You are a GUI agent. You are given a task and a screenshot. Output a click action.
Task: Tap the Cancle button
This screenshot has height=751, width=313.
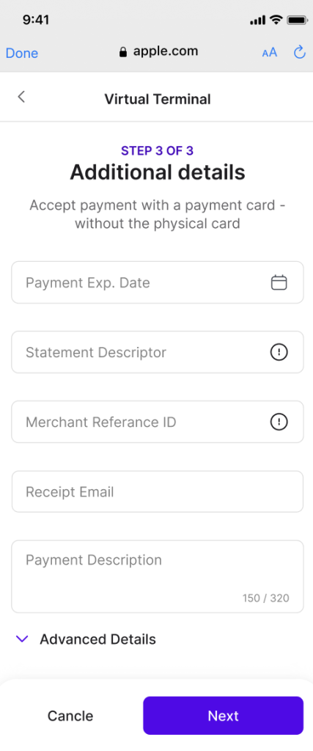pos(70,716)
